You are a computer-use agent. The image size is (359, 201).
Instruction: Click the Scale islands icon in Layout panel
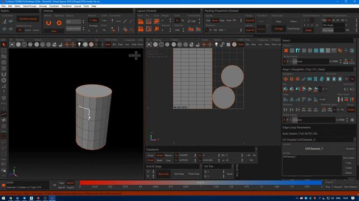pos(157,21)
